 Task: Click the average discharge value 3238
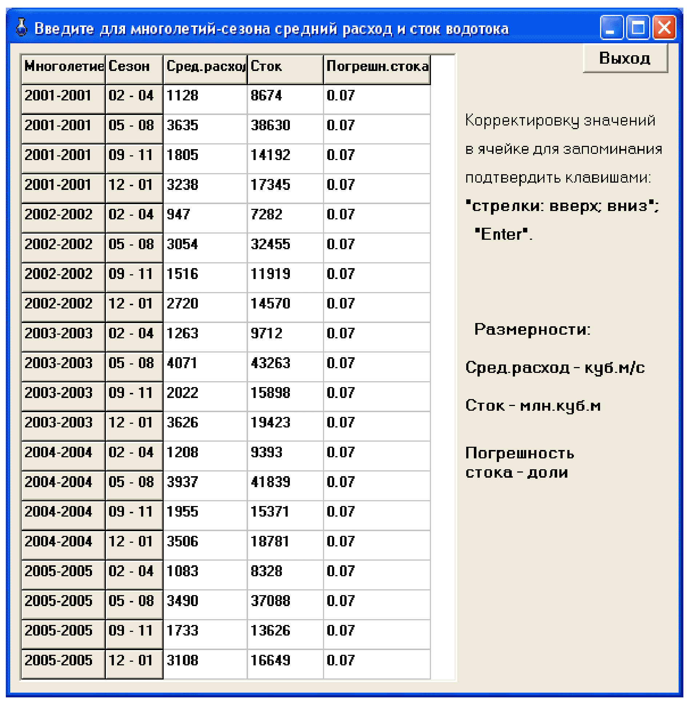pos(205,189)
